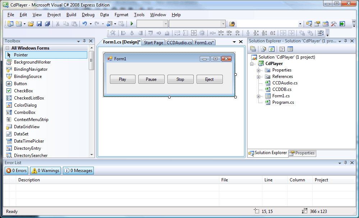Open the Add New Item dropdown arrow
359x218 pixels.
(x=24, y=24)
